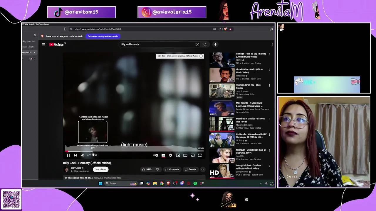376x211 pixels.
Task: Open Chicago Hard To Say I'm Sorry video
Action: (251, 55)
